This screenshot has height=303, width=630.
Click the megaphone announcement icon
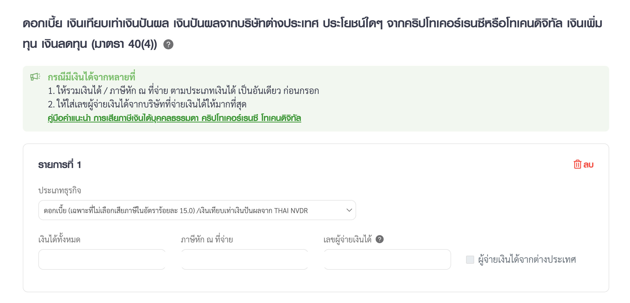coord(35,77)
